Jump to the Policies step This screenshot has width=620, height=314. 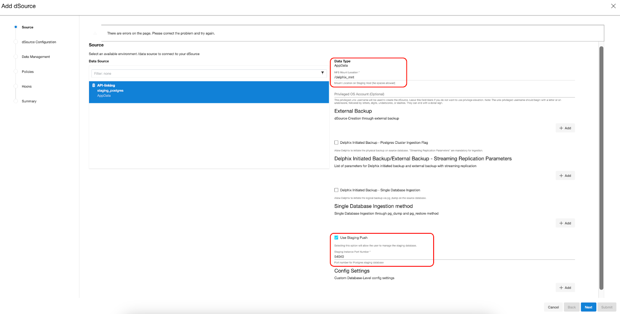[x=28, y=72]
